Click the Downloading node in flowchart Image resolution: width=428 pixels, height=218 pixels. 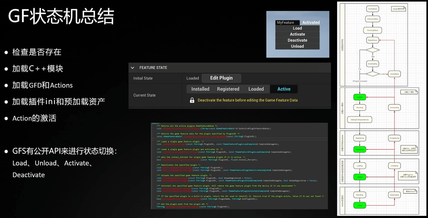tap(372, 64)
